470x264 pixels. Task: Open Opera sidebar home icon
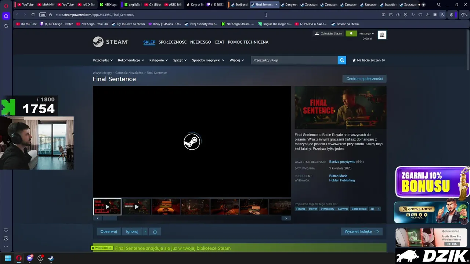6,16
